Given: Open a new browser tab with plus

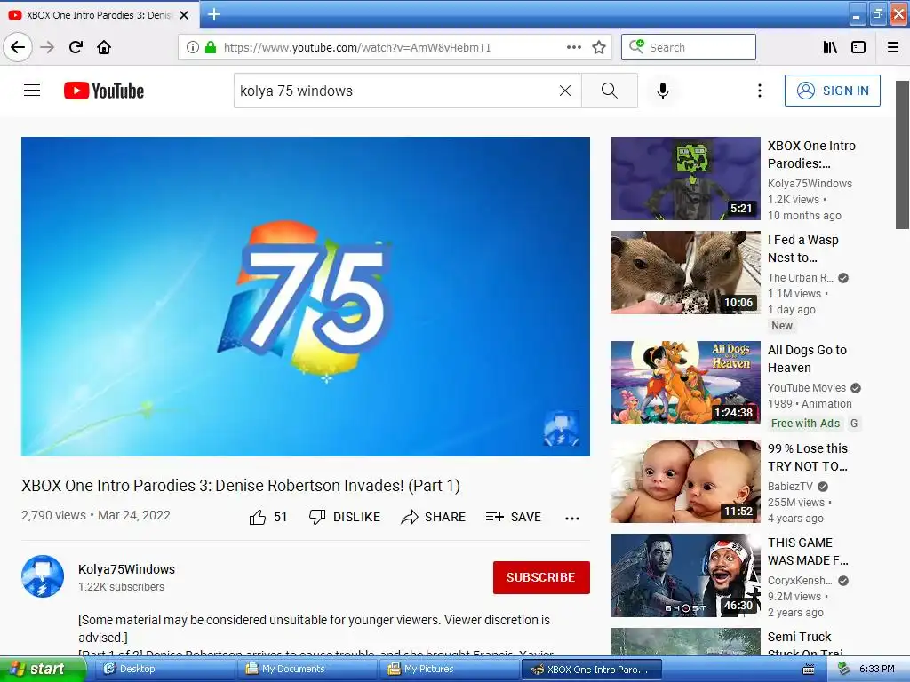Looking at the screenshot, I should 214,14.
